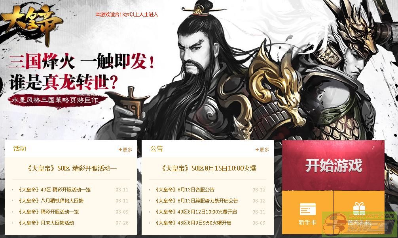Open 八月精铁拜帖大回馈 activity link

tap(51, 201)
